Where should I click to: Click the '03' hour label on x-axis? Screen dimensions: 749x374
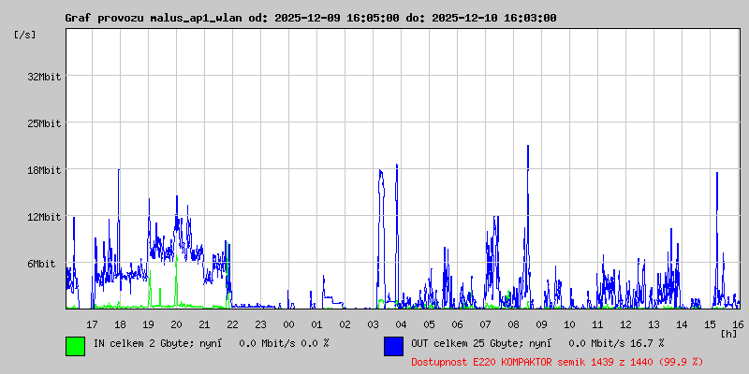coord(373,324)
